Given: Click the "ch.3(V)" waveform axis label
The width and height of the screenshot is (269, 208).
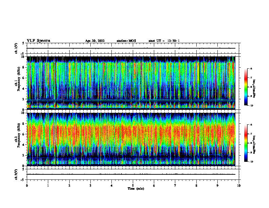Looking at the screenshot, I should click(16, 174).
